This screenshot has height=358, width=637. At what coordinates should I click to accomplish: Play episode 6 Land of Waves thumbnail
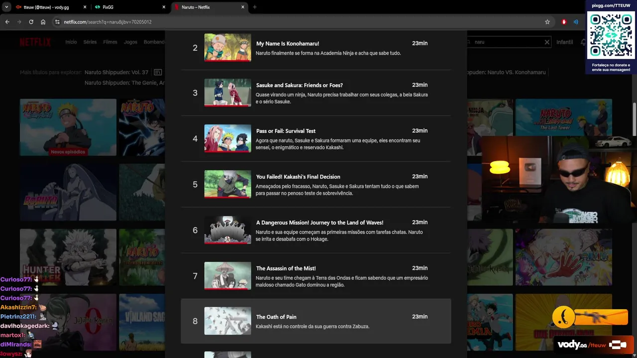227,230
